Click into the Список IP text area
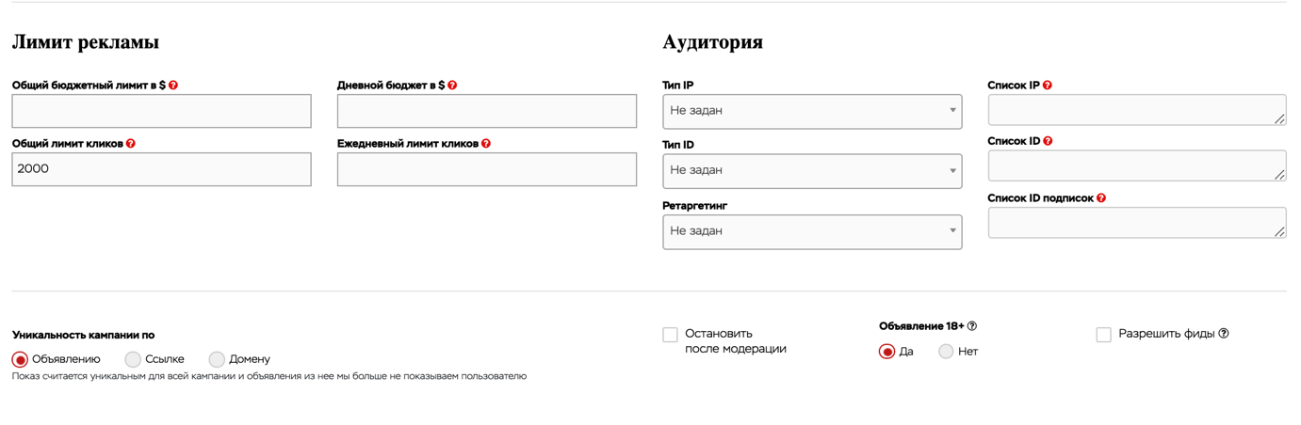1301x425 pixels. [1137, 109]
